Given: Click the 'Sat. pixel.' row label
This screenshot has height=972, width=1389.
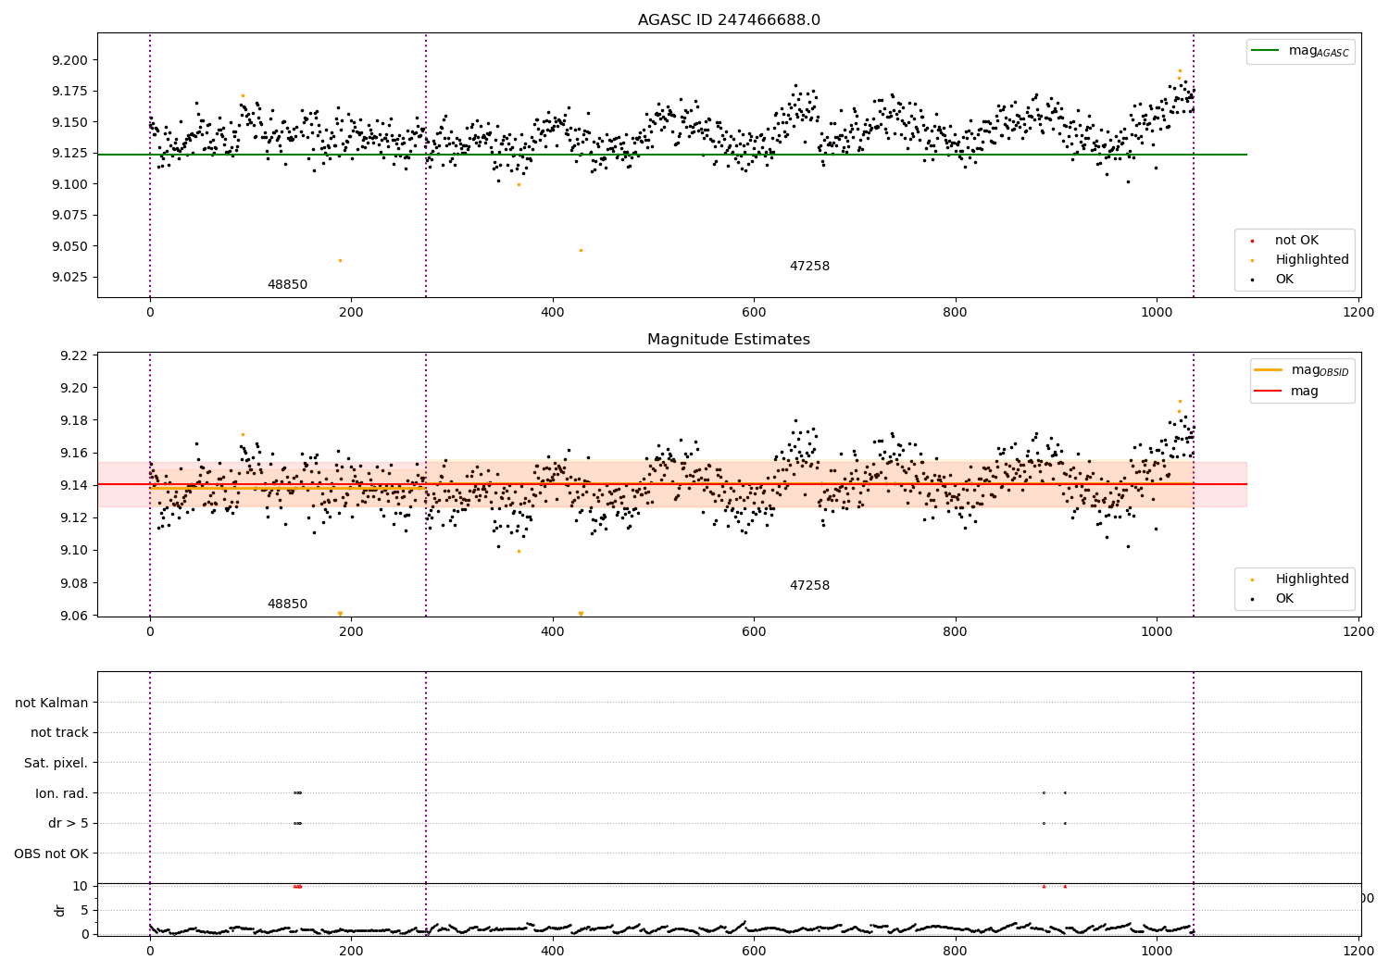Looking at the screenshot, I should click(56, 763).
